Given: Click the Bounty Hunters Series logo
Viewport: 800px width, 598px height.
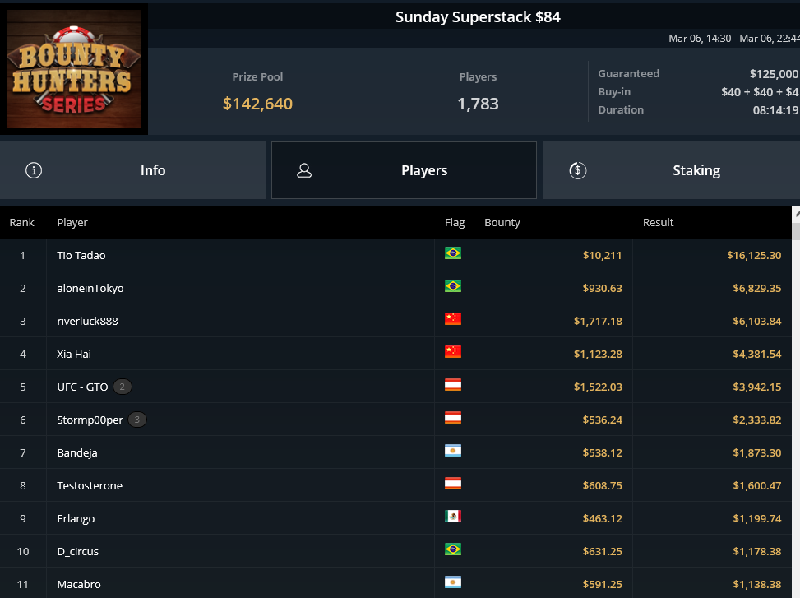Looking at the screenshot, I should (x=74, y=69).
